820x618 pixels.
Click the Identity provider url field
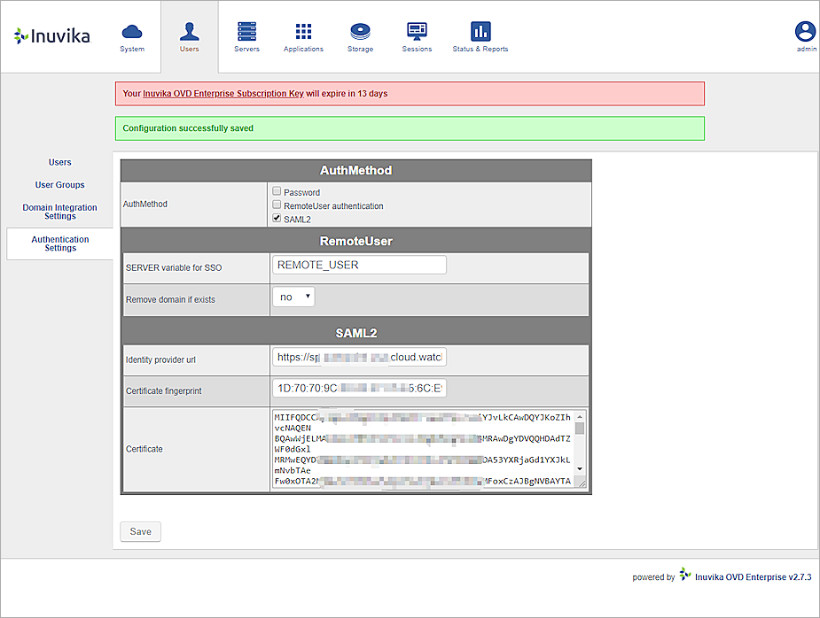tap(359, 357)
